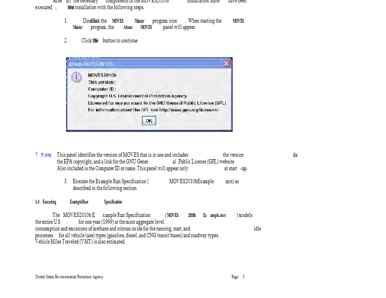Click the Note label in the margin

[46, 155]
